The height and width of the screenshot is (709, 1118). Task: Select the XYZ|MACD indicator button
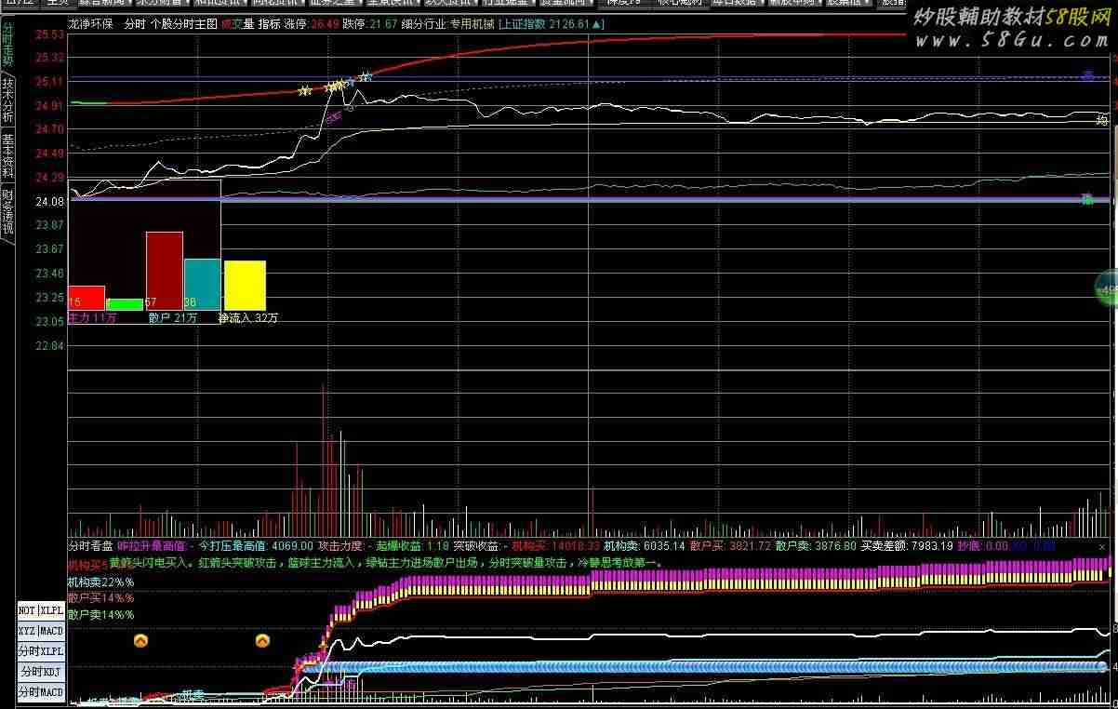(41, 631)
